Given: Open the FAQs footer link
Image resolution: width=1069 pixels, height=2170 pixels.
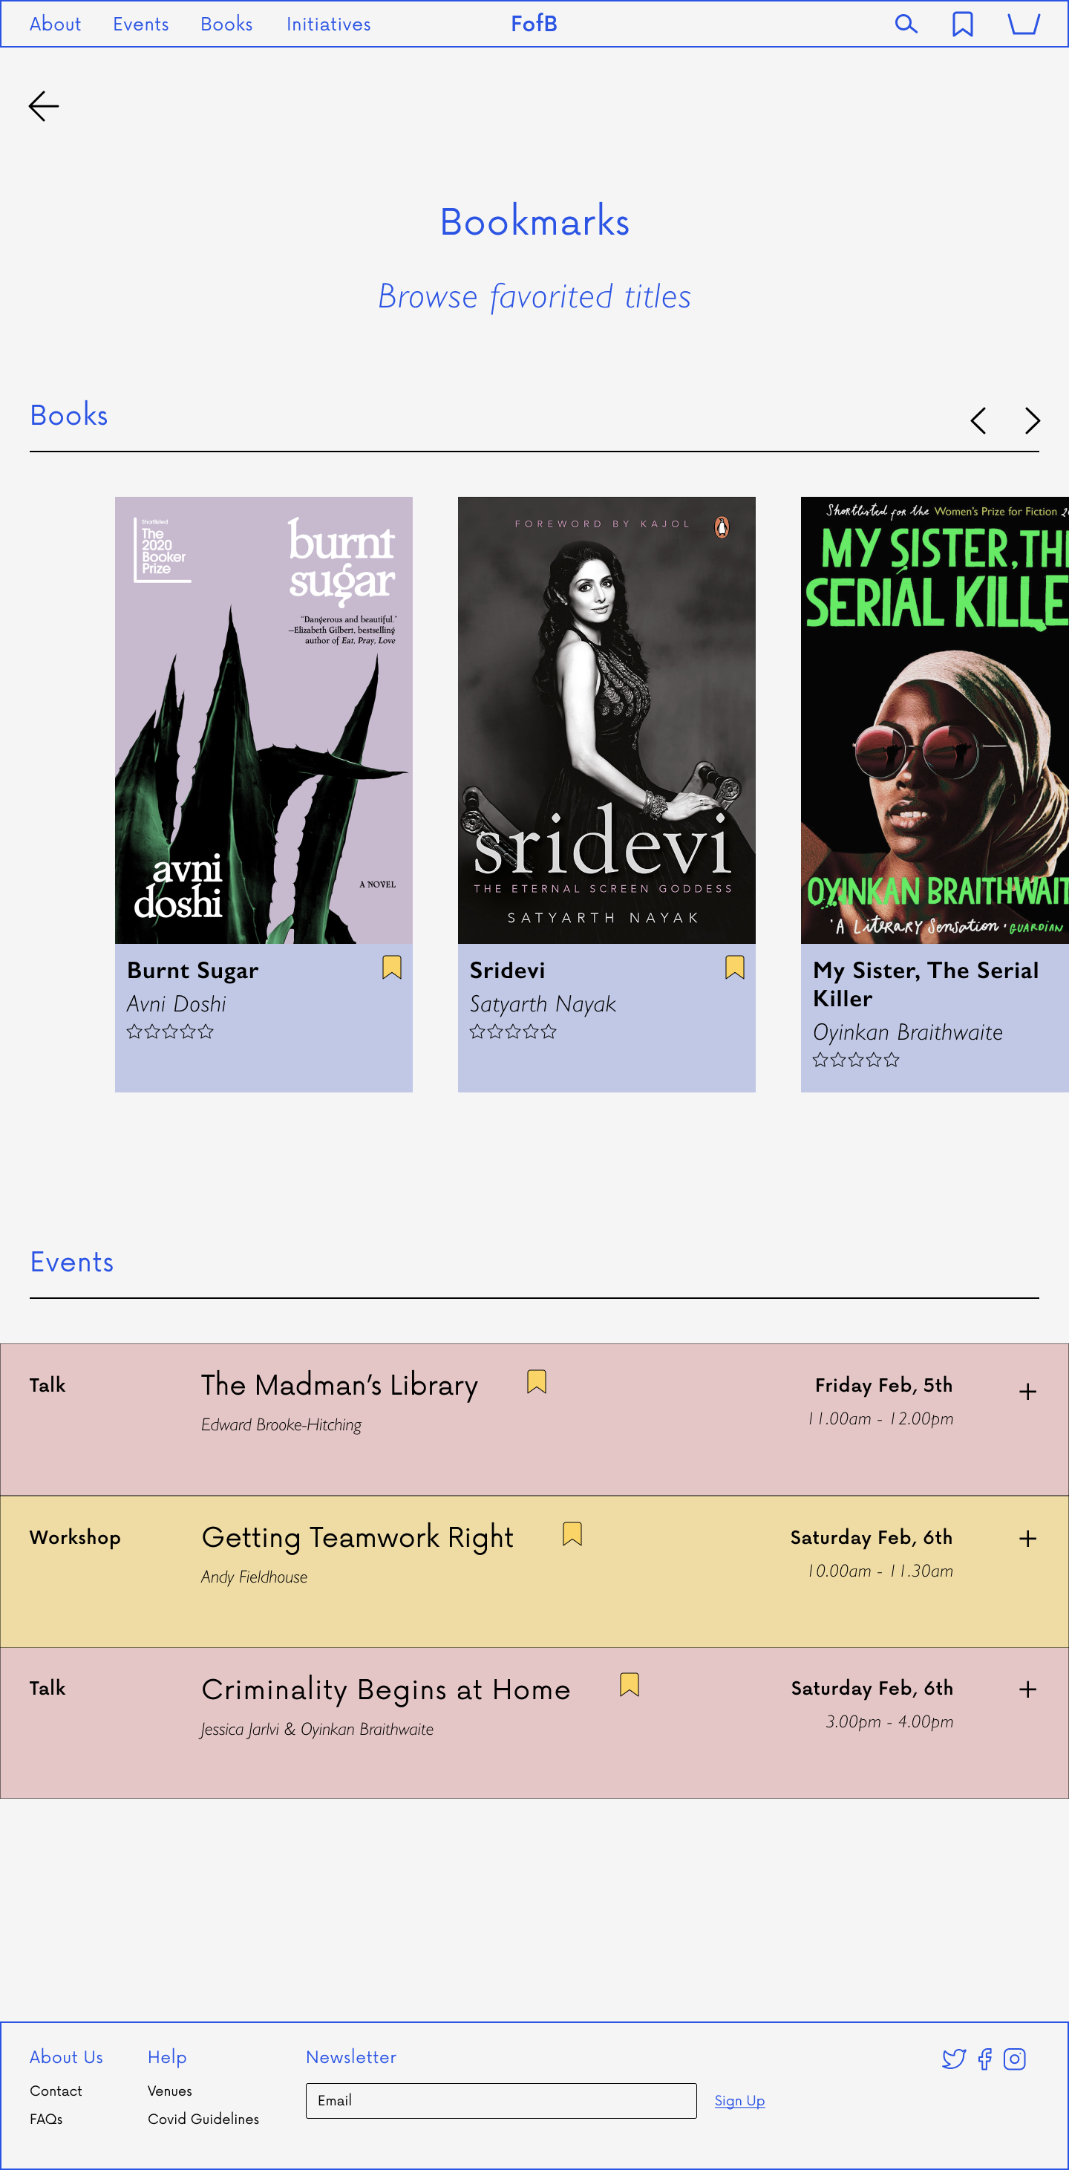Looking at the screenshot, I should [46, 2119].
